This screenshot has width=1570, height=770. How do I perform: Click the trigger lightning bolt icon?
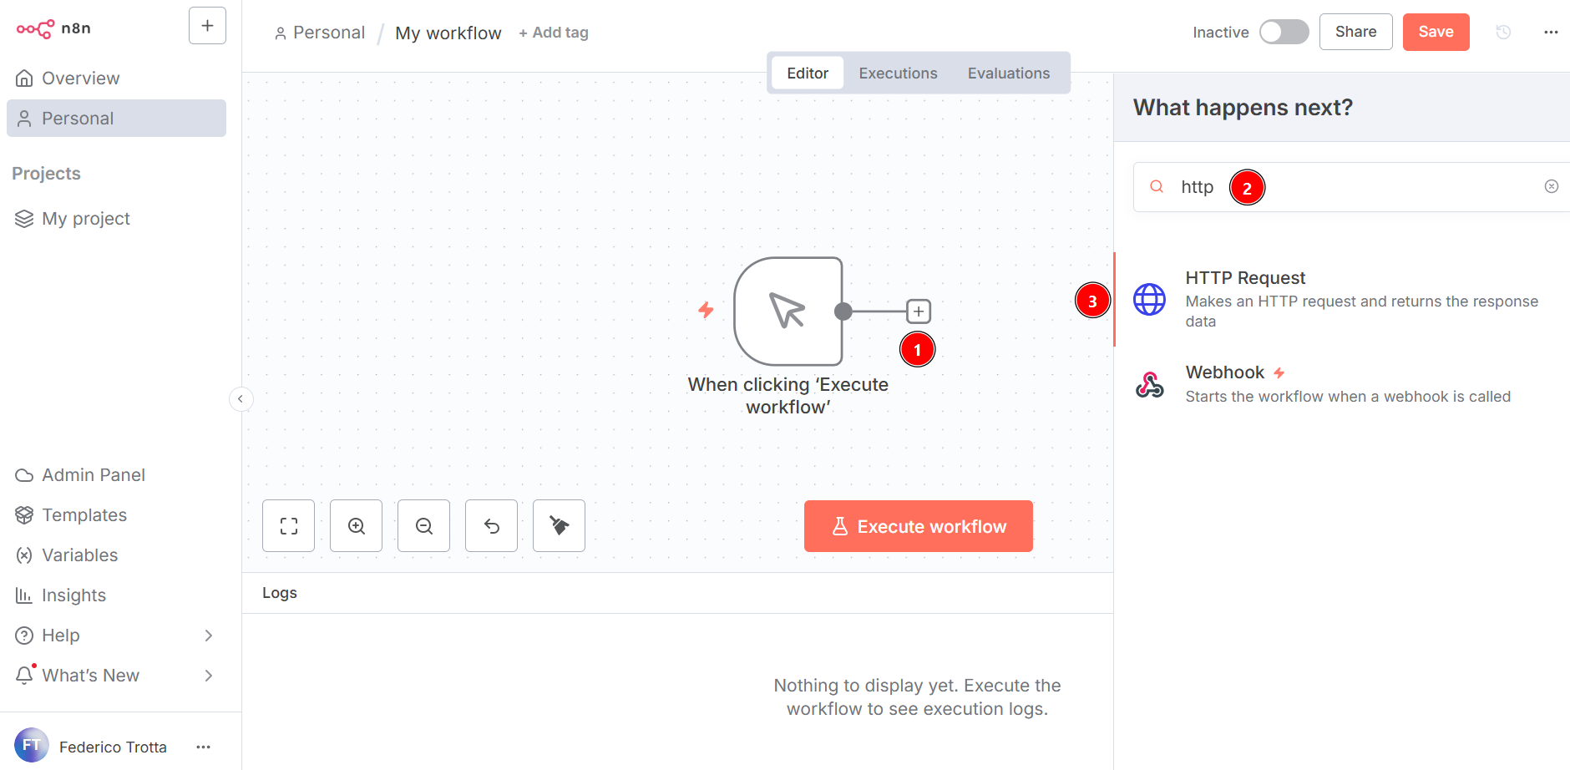[x=706, y=310]
